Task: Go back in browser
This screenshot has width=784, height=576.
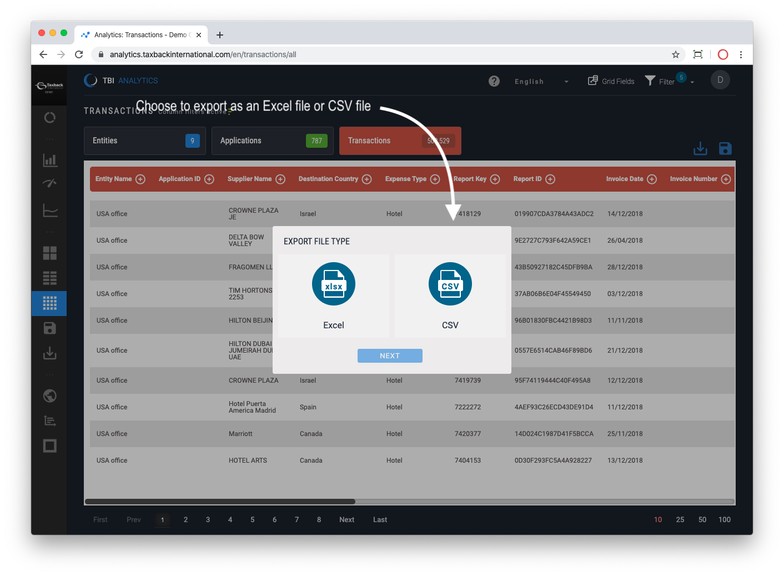Action: pos(43,54)
